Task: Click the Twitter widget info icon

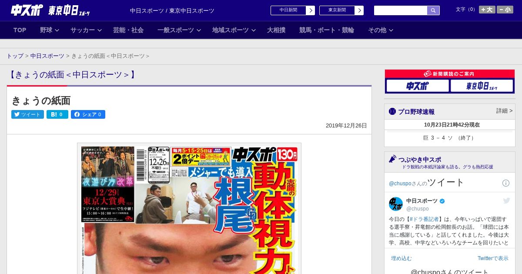Action: tap(506, 183)
